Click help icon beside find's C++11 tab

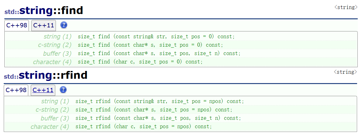pos(64,25)
